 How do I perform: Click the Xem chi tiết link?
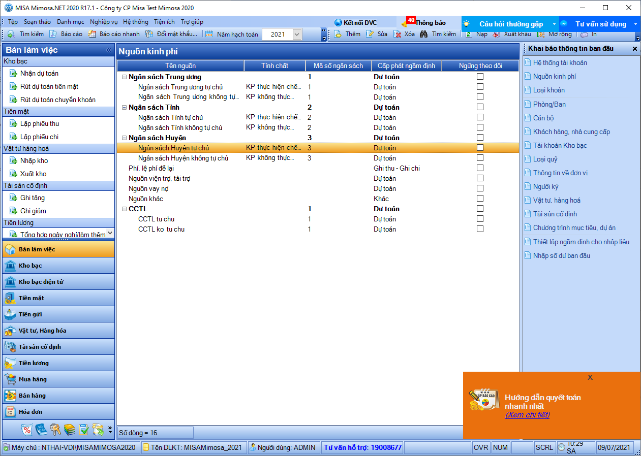[x=527, y=415]
